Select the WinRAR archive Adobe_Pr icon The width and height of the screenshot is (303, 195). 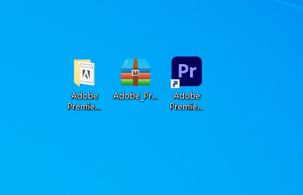point(136,72)
